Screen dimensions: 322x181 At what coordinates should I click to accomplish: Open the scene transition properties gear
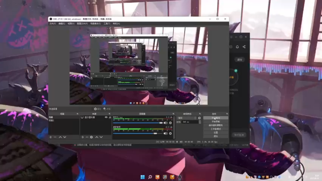point(199,118)
